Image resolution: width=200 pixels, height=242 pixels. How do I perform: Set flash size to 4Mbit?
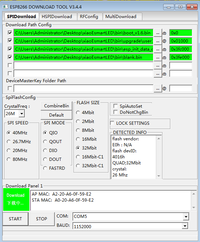[78, 113]
